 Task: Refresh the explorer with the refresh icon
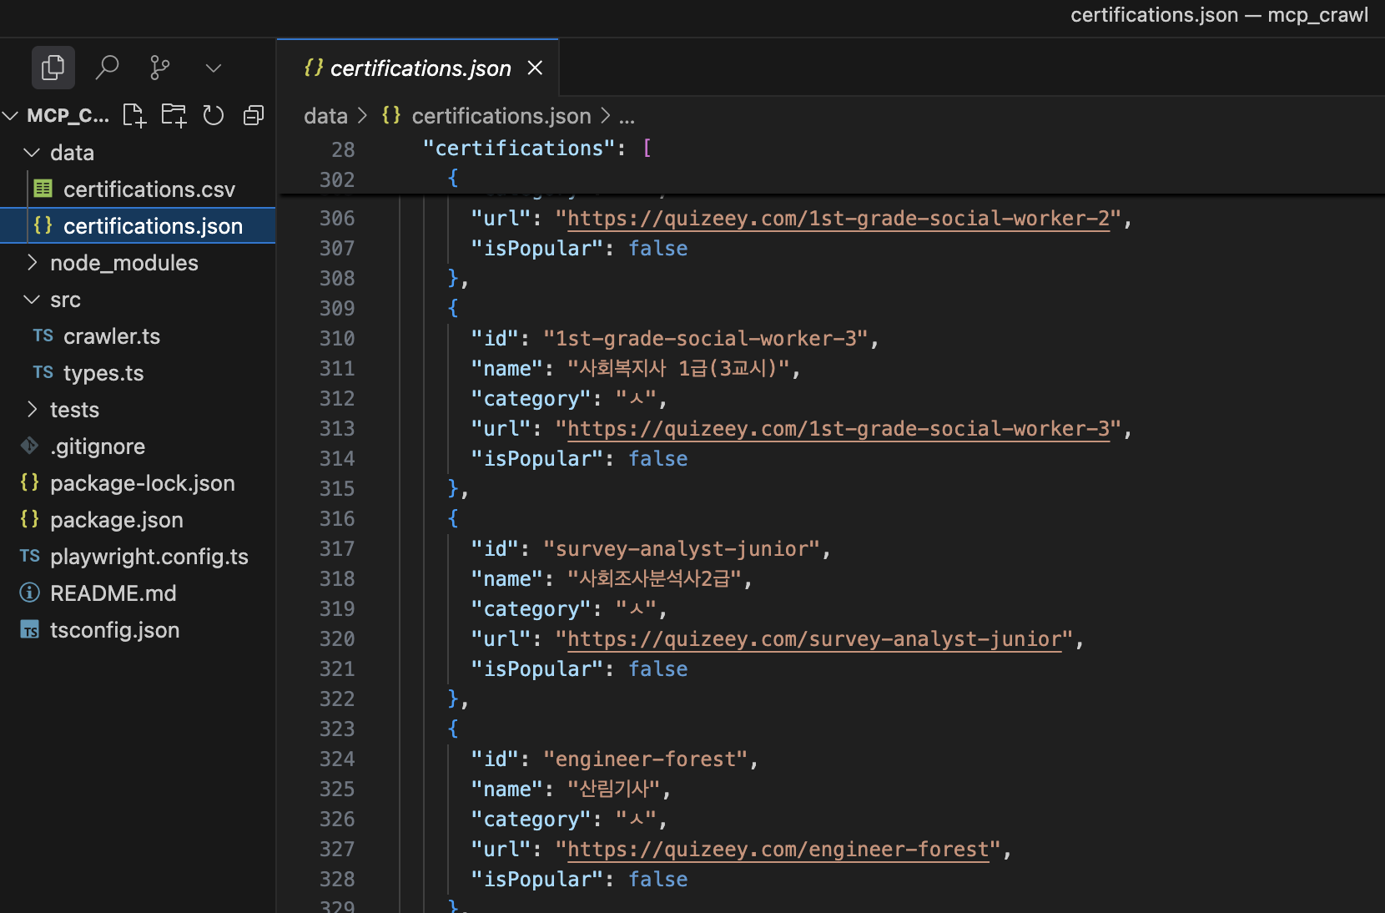[214, 115]
